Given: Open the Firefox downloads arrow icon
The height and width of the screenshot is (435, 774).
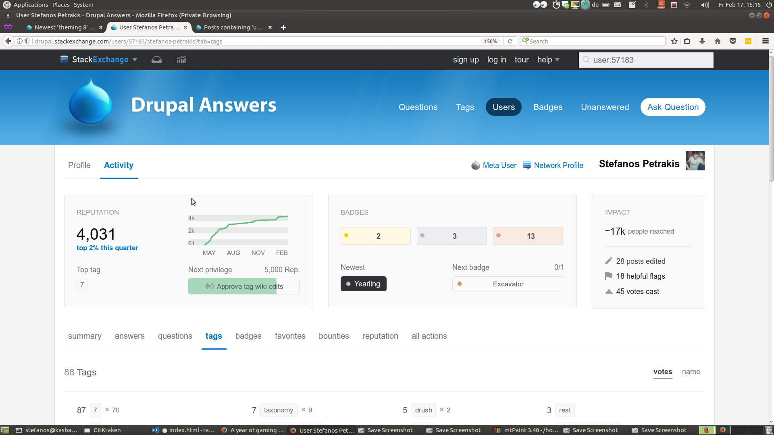Looking at the screenshot, I should 702,41.
